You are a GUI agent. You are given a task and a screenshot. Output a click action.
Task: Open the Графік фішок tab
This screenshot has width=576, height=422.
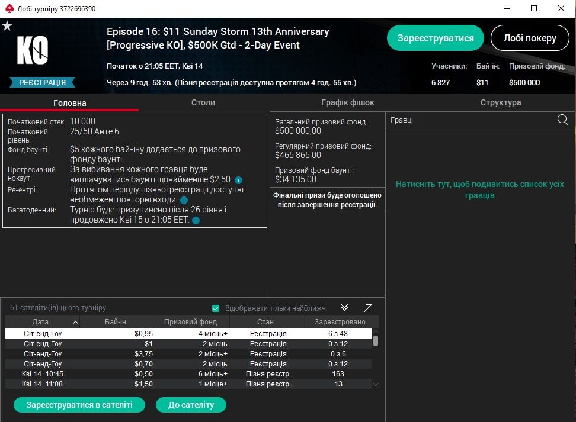[x=347, y=102]
